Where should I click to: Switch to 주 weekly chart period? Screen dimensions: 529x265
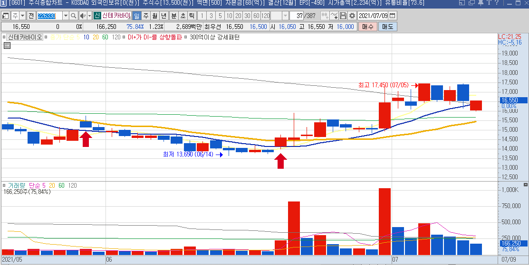(x=146, y=16)
